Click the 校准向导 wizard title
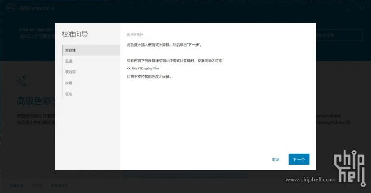 tap(75, 34)
